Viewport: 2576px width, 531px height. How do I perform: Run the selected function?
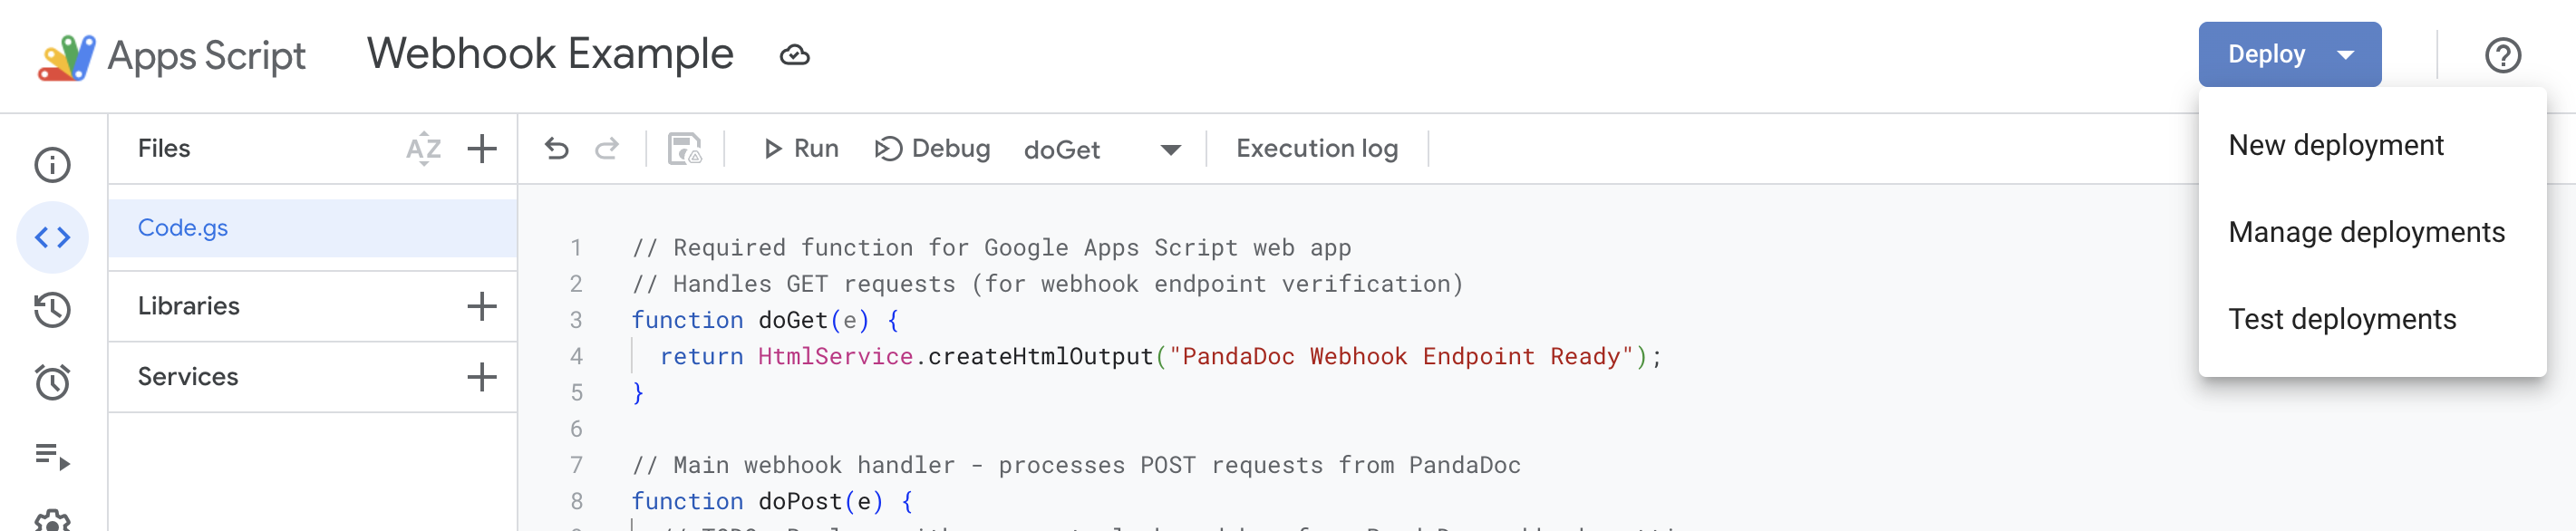pyautogui.click(x=801, y=149)
